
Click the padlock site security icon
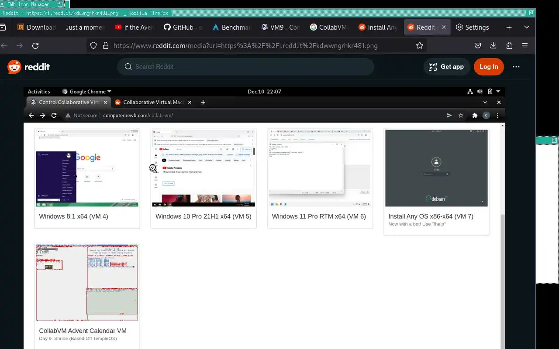click(105, 45)
